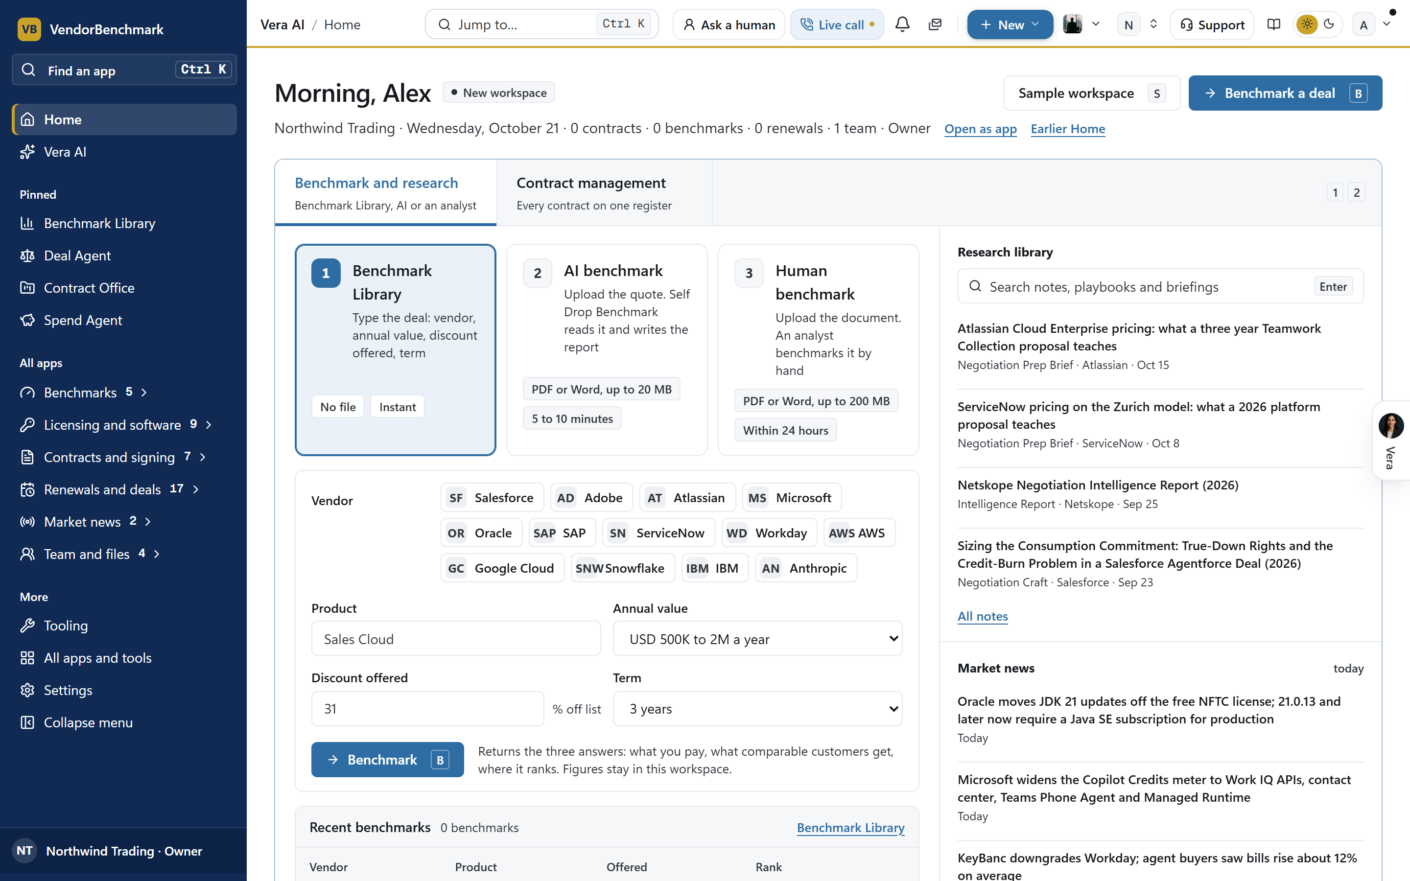Expand Renewals and deals group
This screenshot has width=1410, height=881.
point(124,489)
